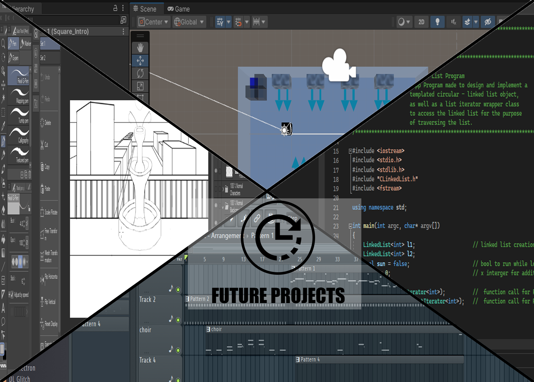Screen dimensions: 534x382
Task: Toggle scene lighting bulb button
Action: 437,22
